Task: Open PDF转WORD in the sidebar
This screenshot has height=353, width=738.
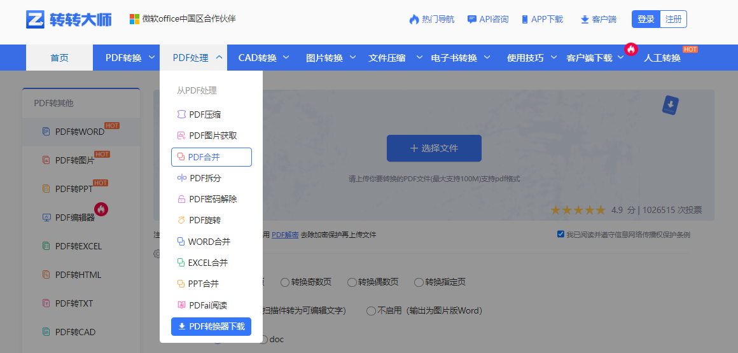Action: (x=81, y=132)
